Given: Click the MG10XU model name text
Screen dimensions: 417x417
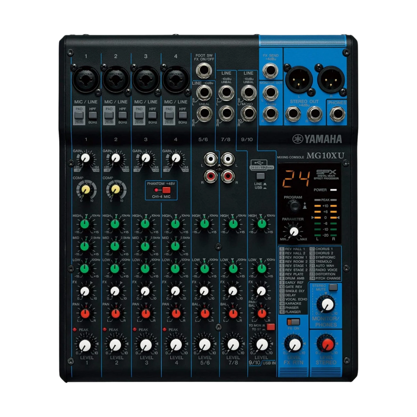Looking at the screenshot, I should click(x=325, y=156).
